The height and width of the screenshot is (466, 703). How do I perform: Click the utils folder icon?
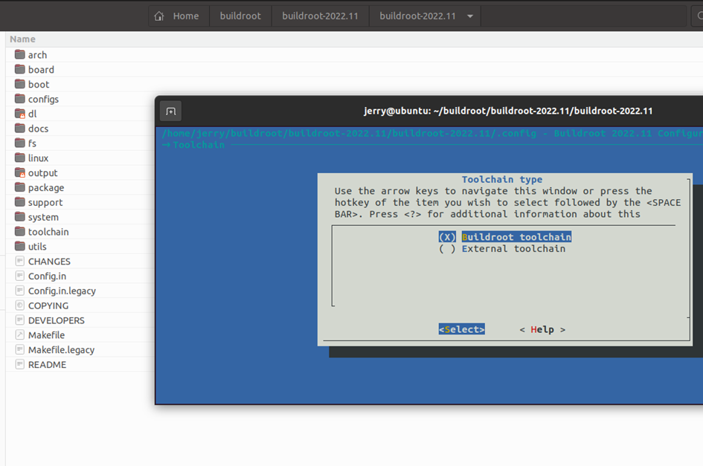coord(20,247)
